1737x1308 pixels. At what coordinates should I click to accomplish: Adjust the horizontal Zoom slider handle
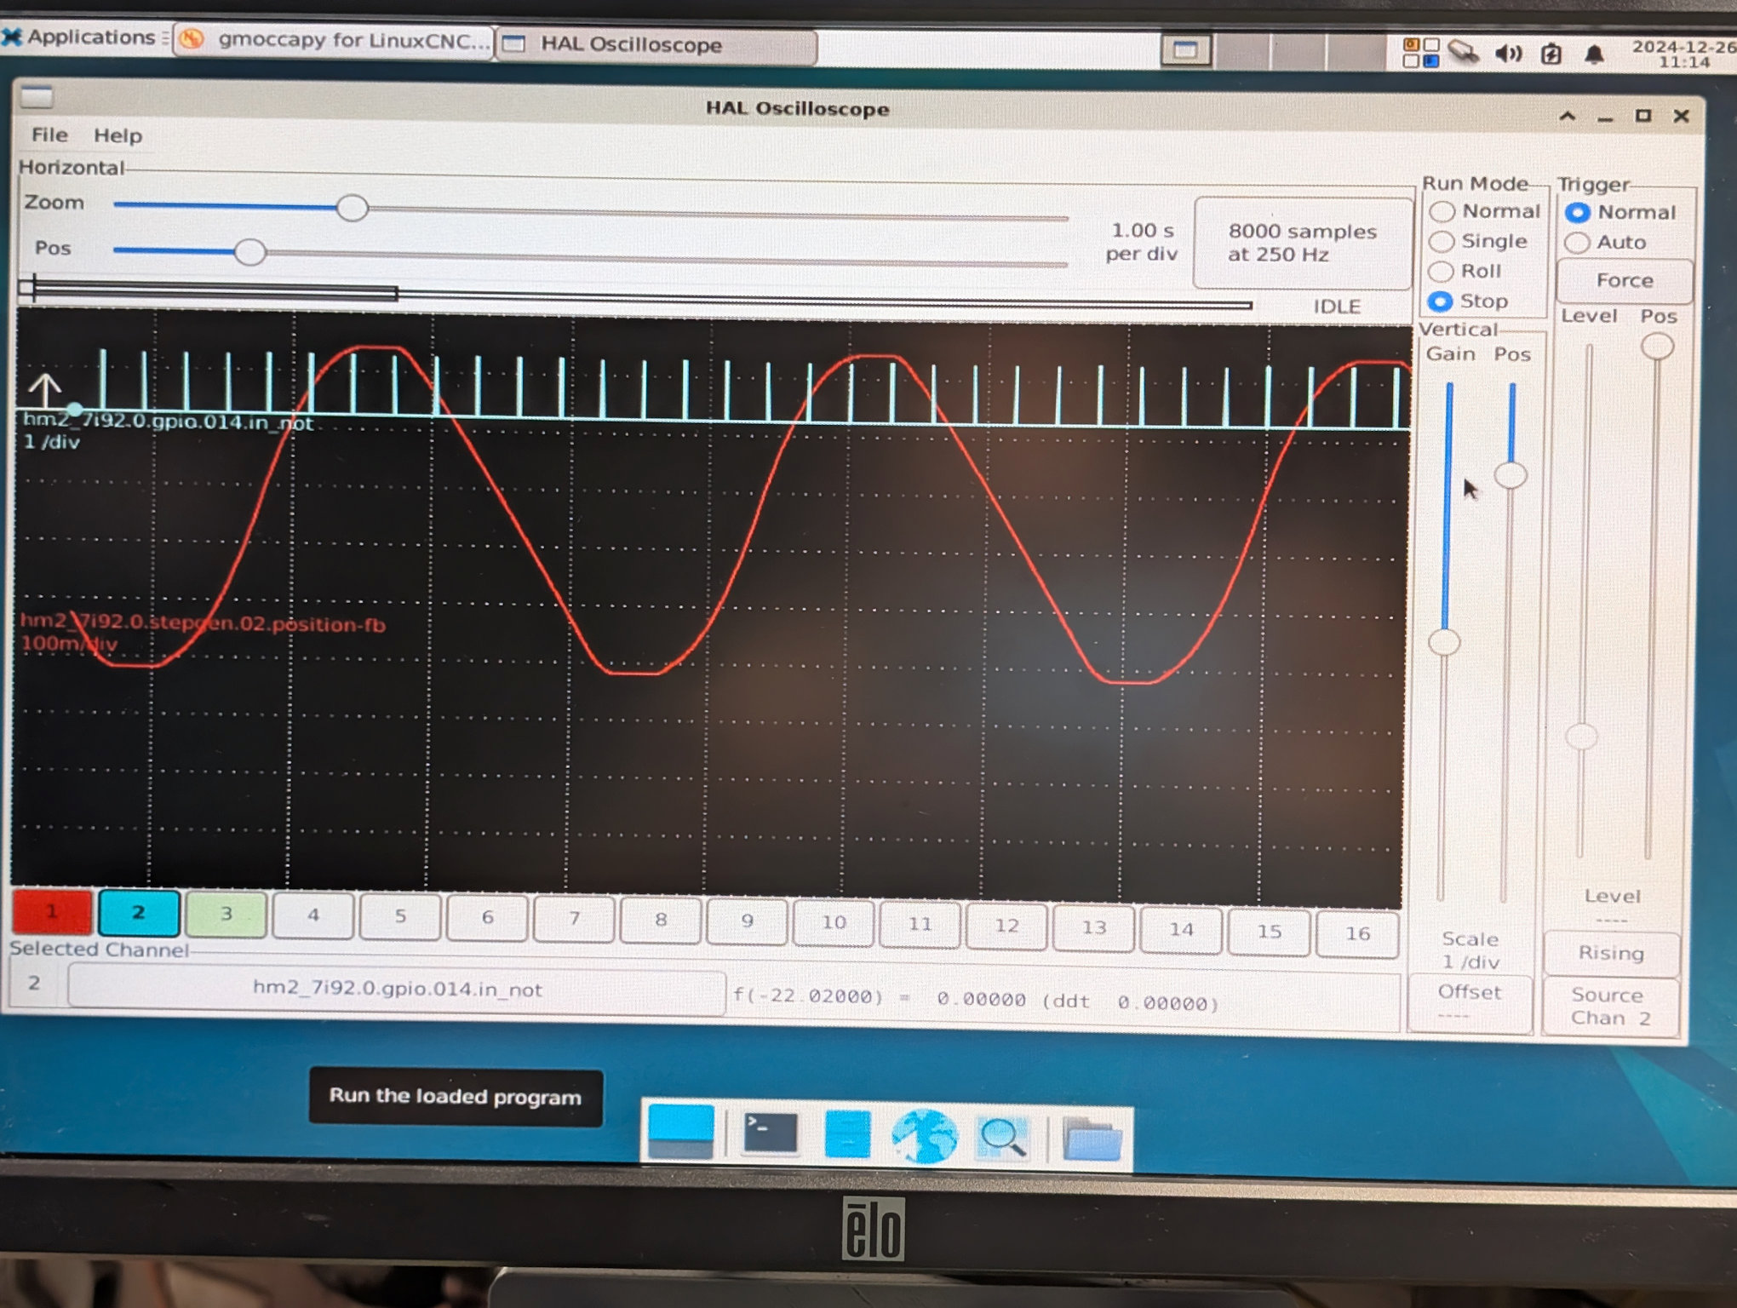[352, 207]
